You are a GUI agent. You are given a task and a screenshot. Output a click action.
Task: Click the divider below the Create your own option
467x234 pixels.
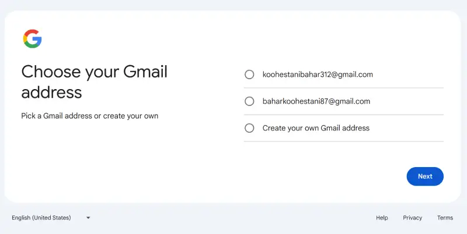[343, 141]
